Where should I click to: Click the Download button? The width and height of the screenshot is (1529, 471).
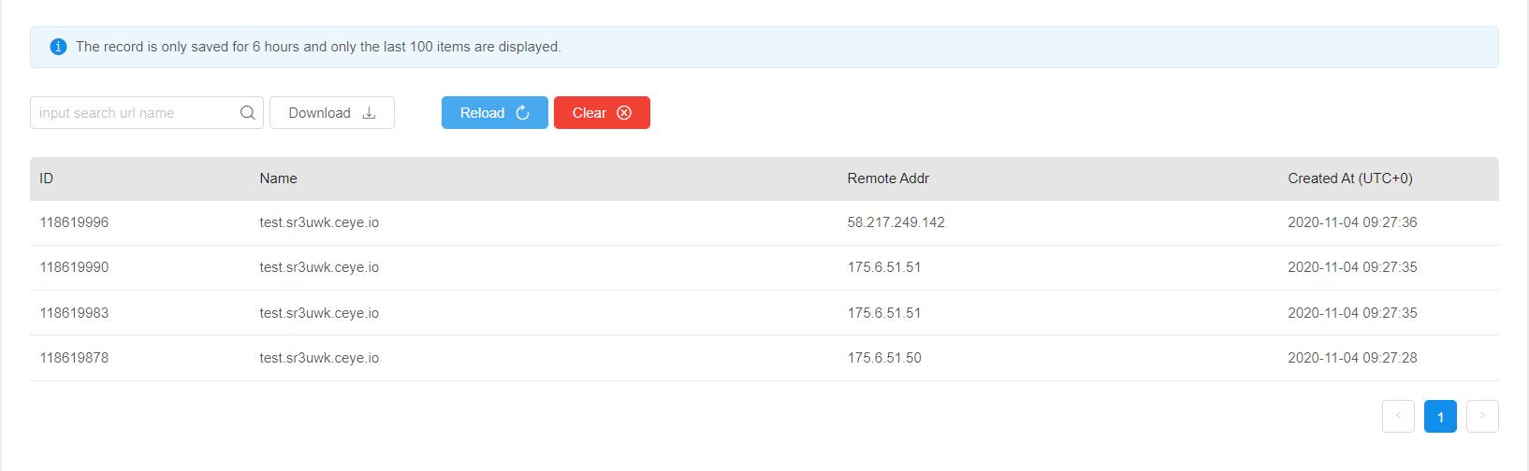click(331, 113)
